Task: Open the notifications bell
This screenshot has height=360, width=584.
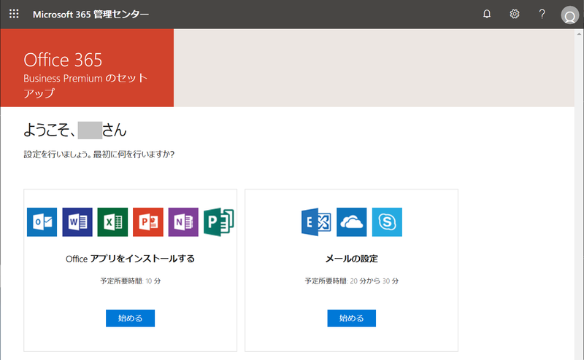Action: click(x=487, y=14)
